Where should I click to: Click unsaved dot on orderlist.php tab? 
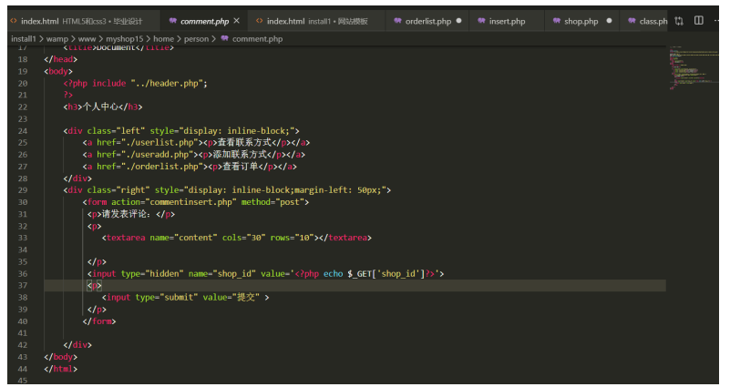(459, 21)
